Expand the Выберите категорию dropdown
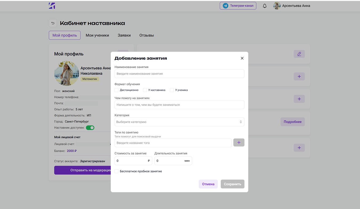Image resolution: width=360 pixels, height=209 pixels. [x=179, y=122]
